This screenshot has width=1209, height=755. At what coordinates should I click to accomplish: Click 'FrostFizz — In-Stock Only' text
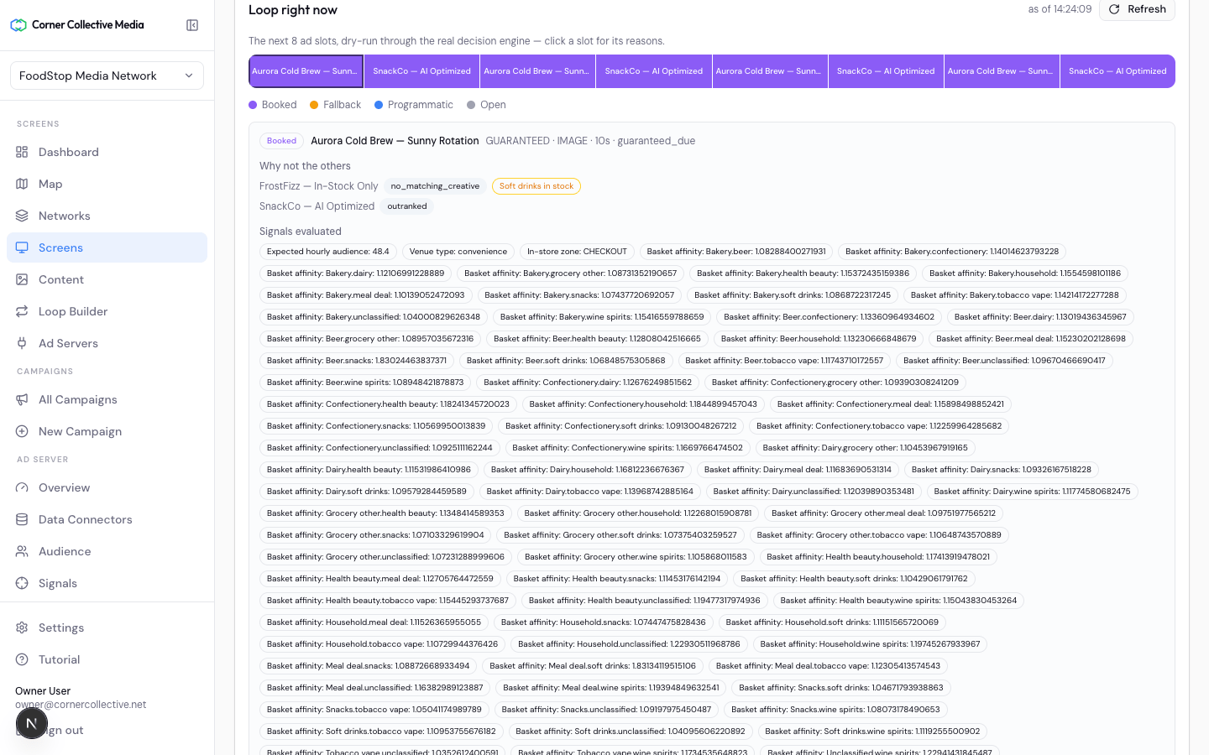click(x=319, y=186)
